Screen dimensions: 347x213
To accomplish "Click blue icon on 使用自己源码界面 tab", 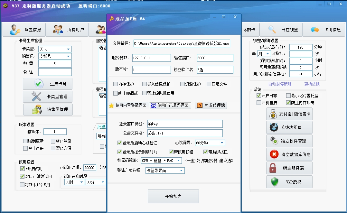I will pos(153,106).
